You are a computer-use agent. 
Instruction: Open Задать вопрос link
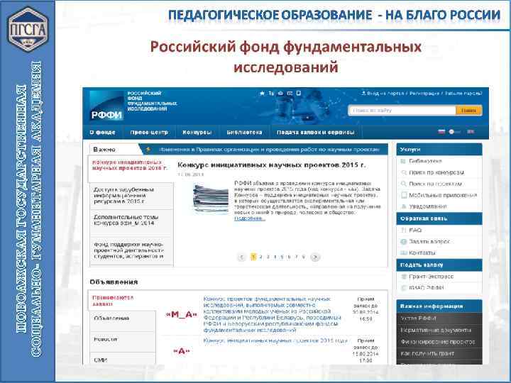429,242
